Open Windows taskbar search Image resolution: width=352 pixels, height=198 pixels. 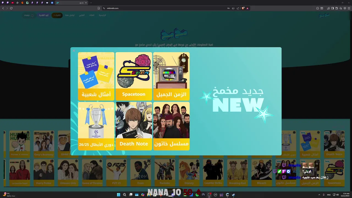coord(125,195)
